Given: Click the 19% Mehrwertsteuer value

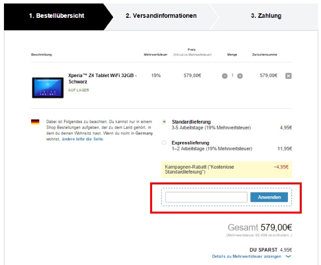Looking at the screenshot, I should [156, 76].
